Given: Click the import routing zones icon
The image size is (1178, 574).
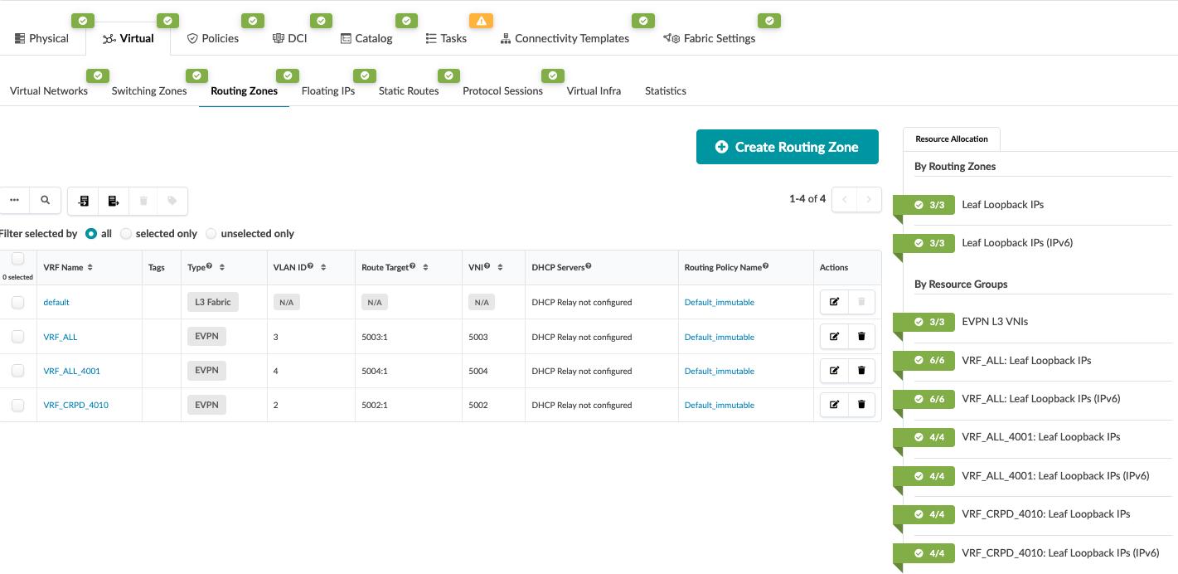Looking at the screenshot, I should 83,201.
